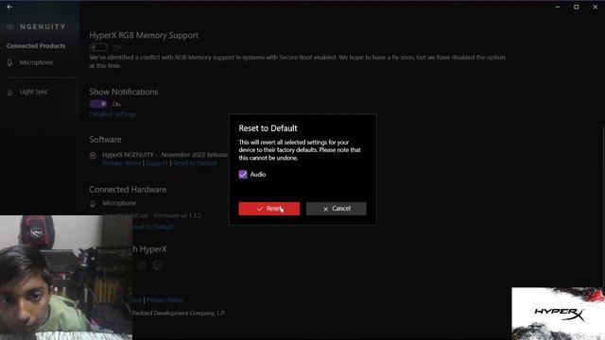The width and height of the screenshot is (605, 340).
Task: Toggle HyperX RGB Memory Support switch
Action: (98, 47)
